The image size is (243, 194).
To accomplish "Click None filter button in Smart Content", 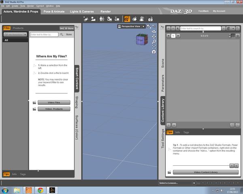I will pyautogui.click(x=69, y=34).
